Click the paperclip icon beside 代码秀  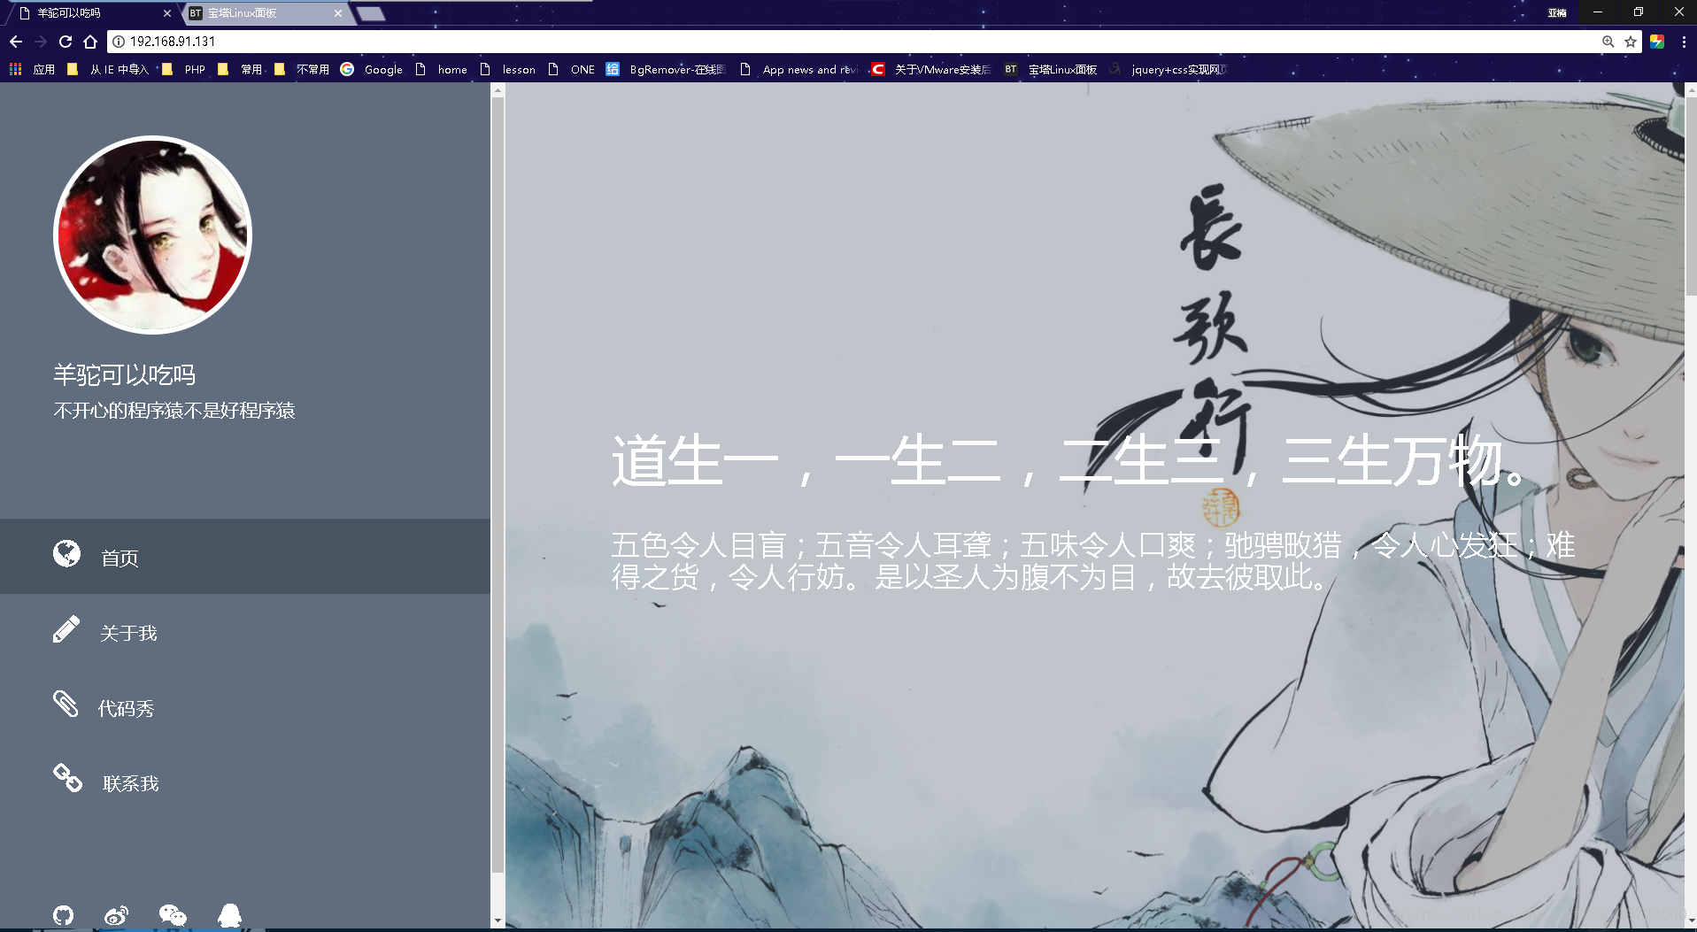[x=66, y=704]
